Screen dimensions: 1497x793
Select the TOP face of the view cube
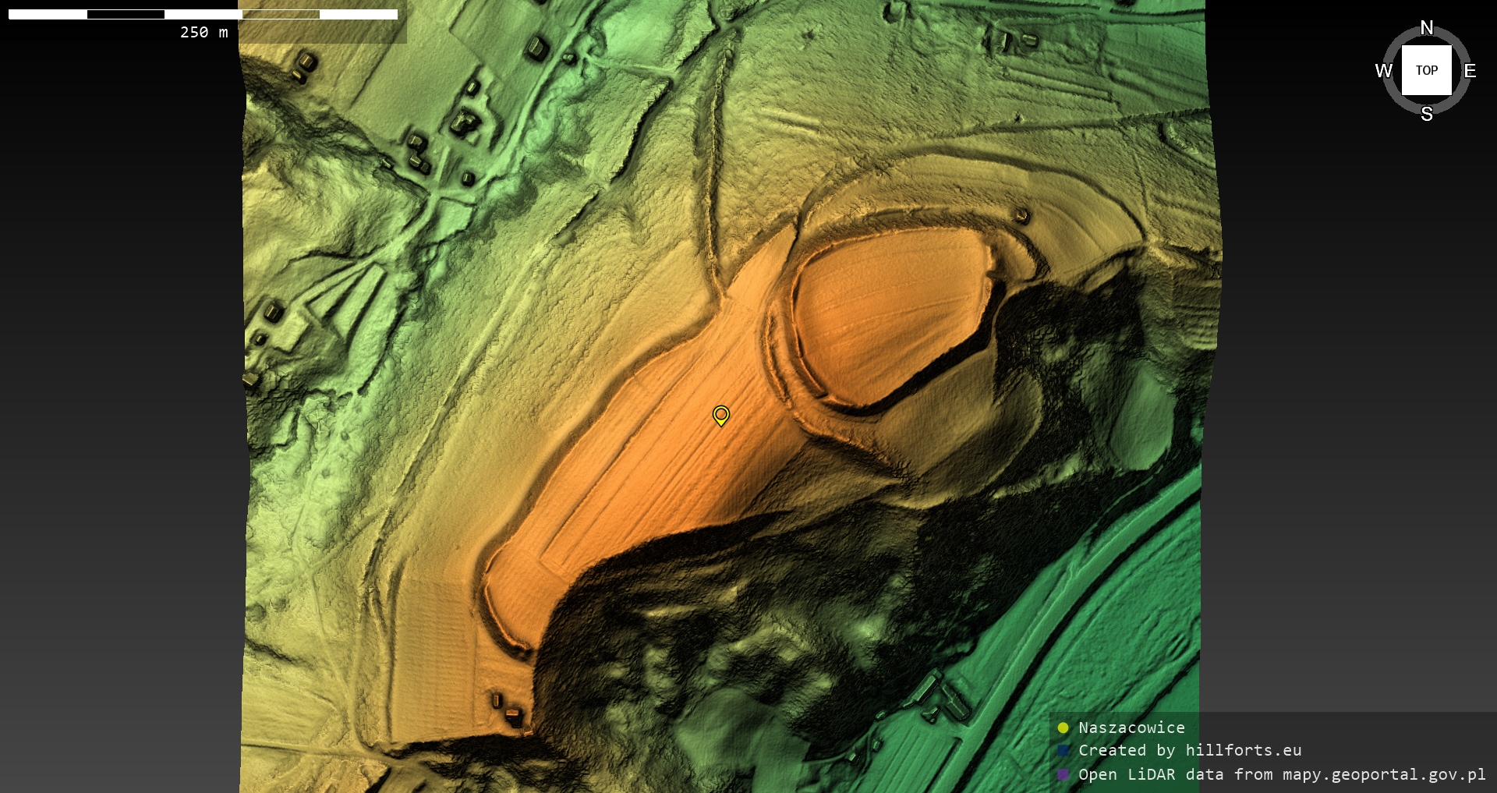[1426, 70]
